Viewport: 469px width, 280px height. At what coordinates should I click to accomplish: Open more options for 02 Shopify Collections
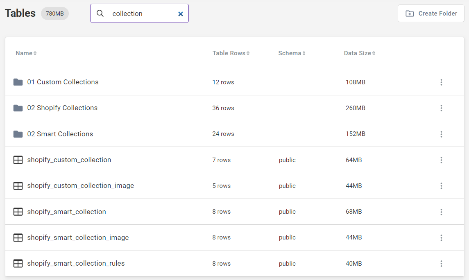[x=441, y=108]
